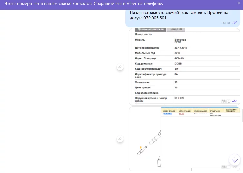
Task: Click the engine code value DDBB
Action: point(178,64)
